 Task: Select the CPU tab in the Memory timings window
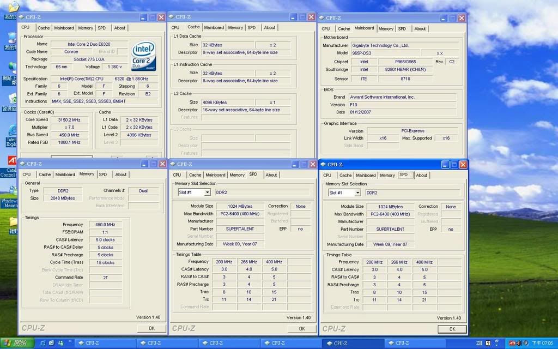pyautogui.click(x=26, y=174)
